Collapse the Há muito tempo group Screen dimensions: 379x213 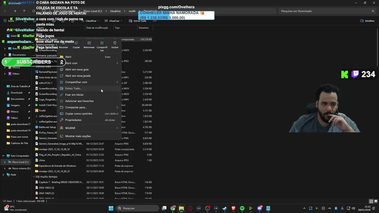tap(34, 177)
